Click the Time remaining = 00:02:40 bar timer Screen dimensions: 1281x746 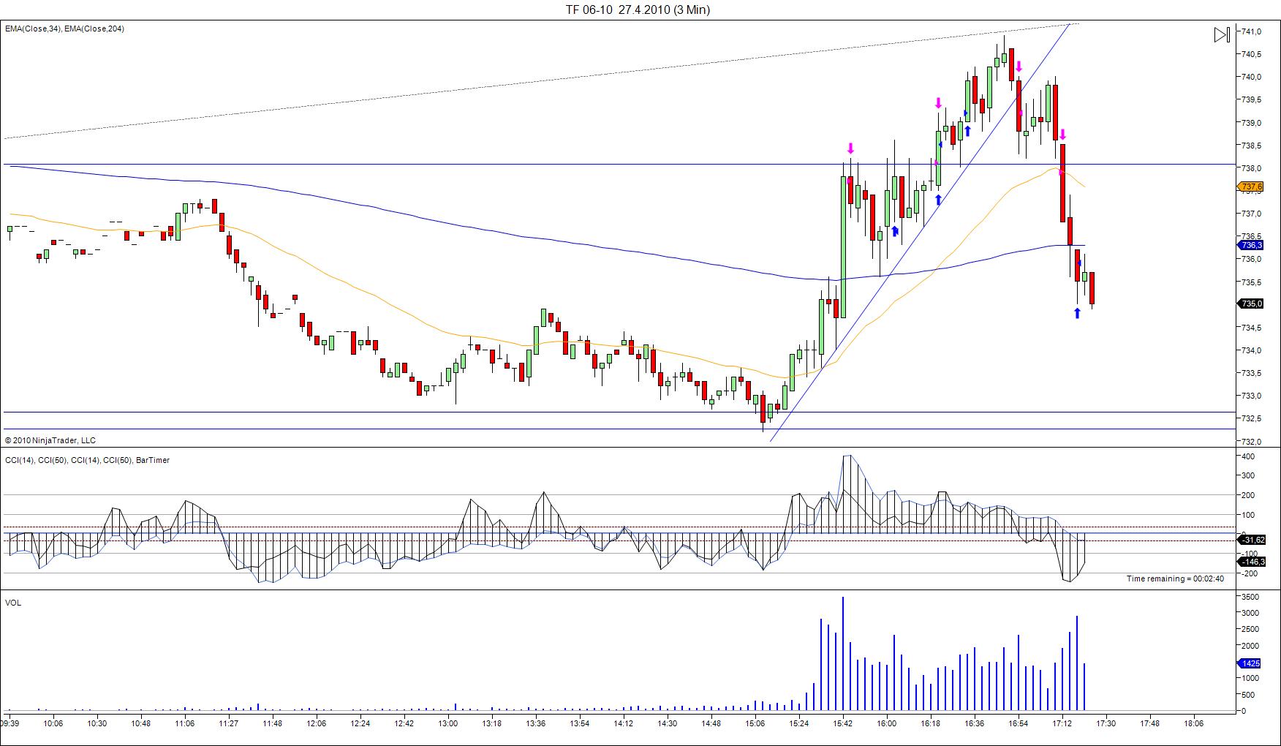tap(1175, 579)
